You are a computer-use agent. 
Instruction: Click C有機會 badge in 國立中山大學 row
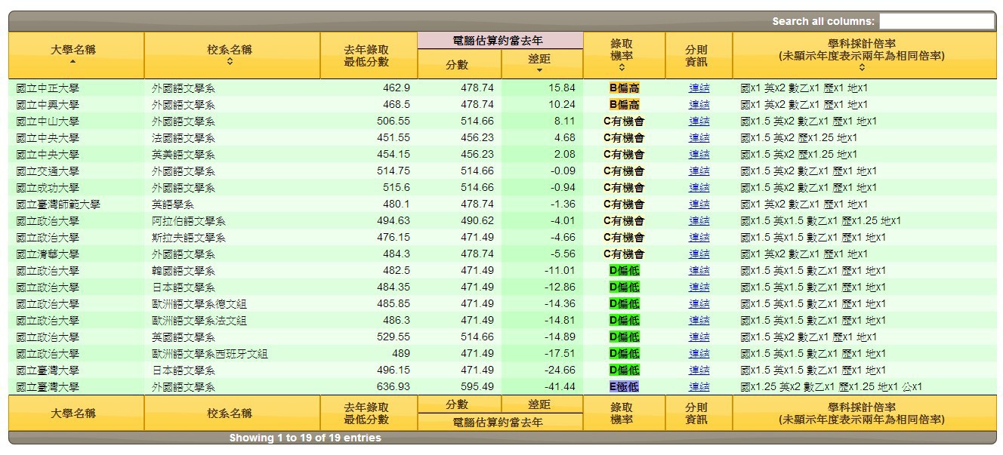(x=624, y=121)
